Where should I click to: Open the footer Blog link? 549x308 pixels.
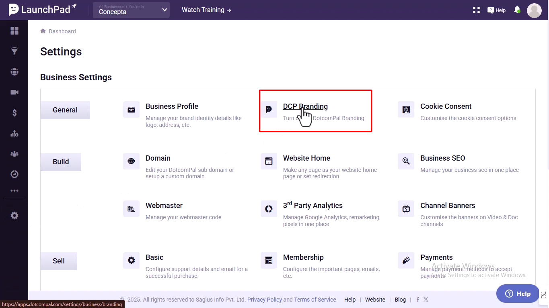pyautogui.click(x=400, y=300)
